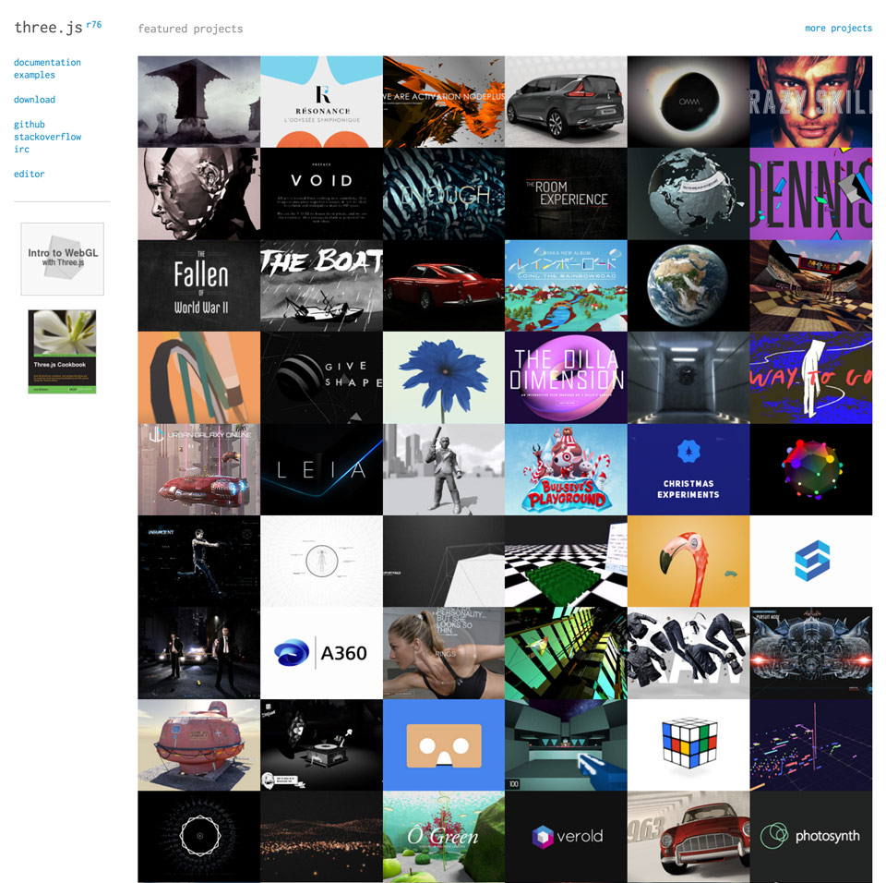
Task: Click the more projects link
Action: 839,29
